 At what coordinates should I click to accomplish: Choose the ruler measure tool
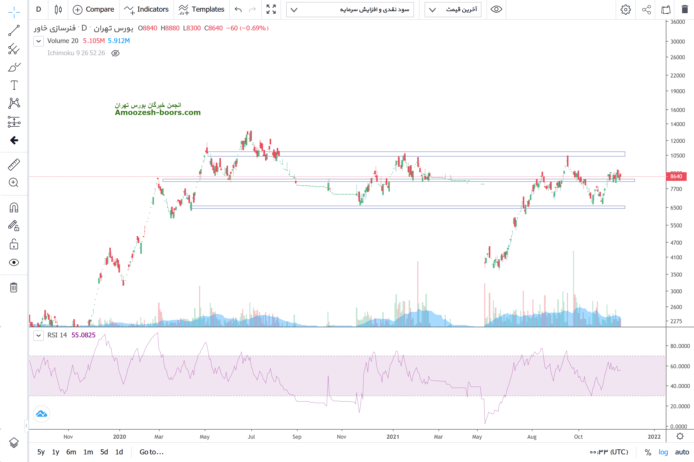coord(14,164)
